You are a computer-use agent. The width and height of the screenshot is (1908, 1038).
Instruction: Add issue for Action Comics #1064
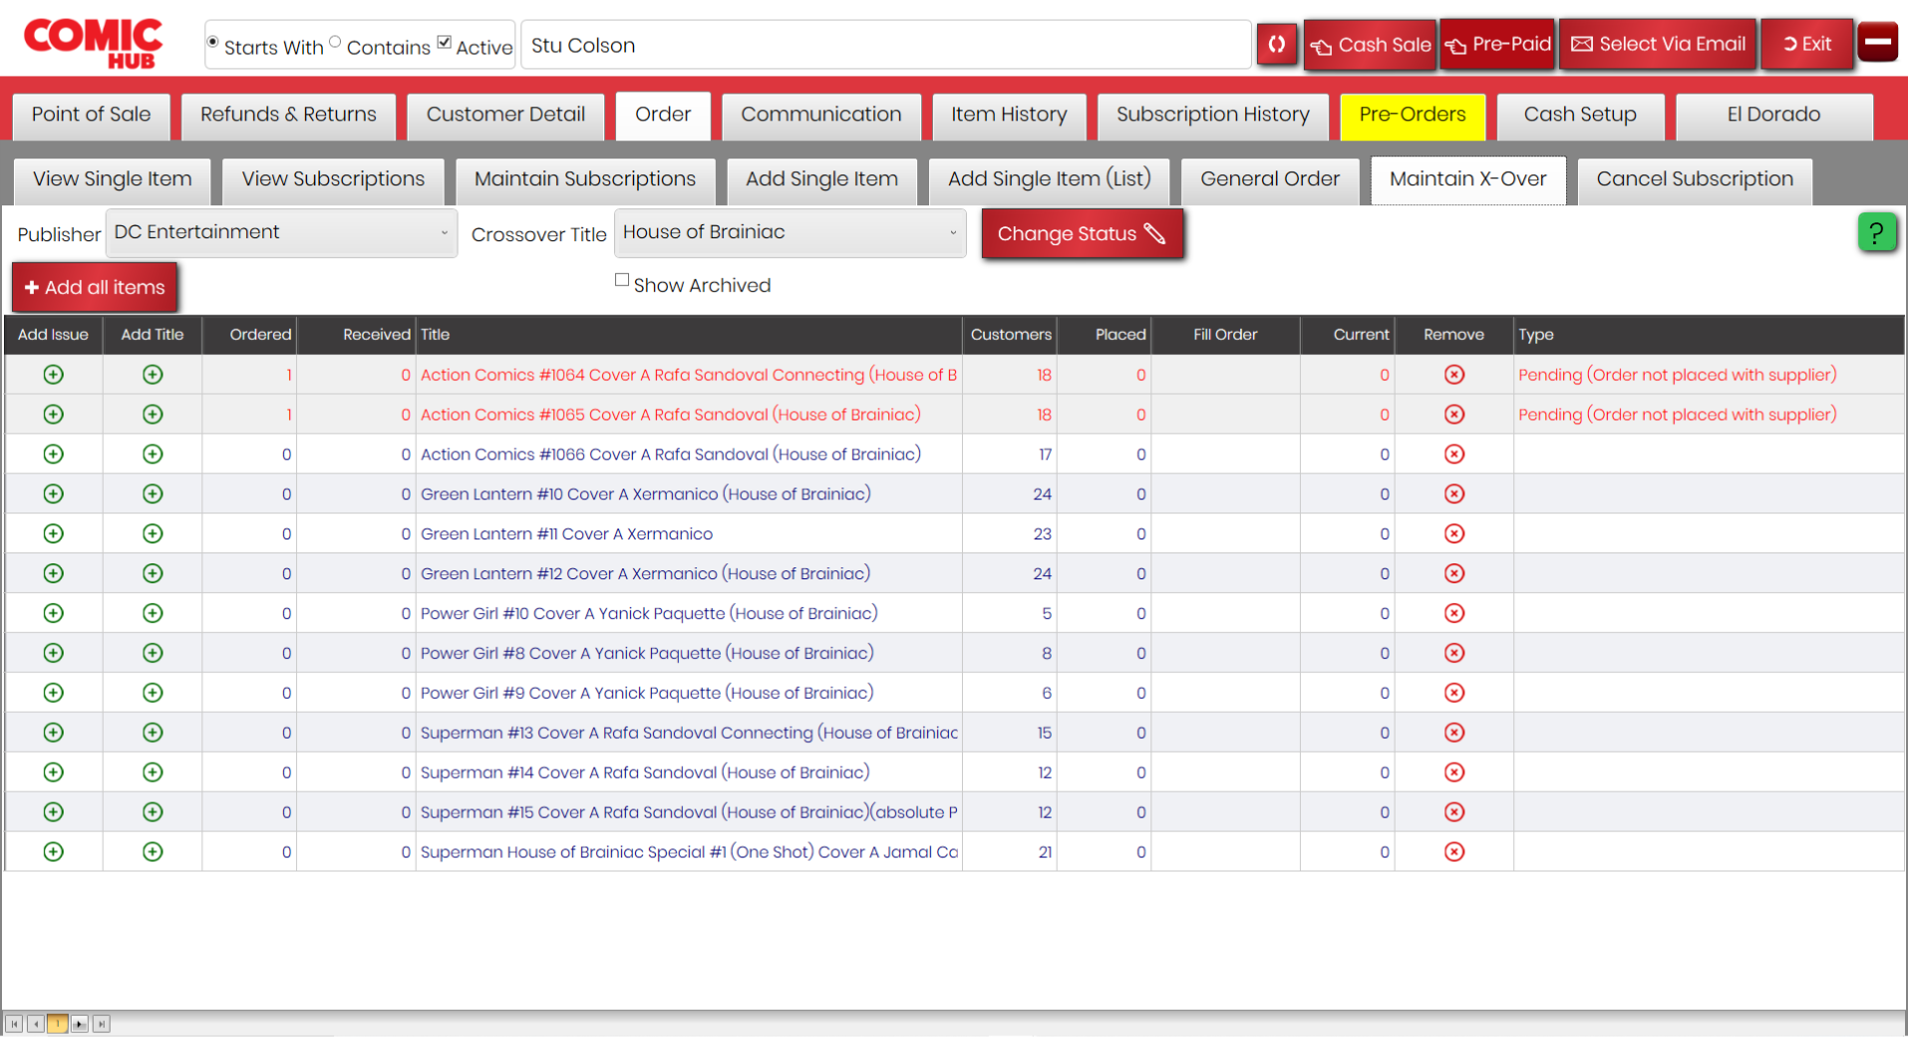click(54, 375)
